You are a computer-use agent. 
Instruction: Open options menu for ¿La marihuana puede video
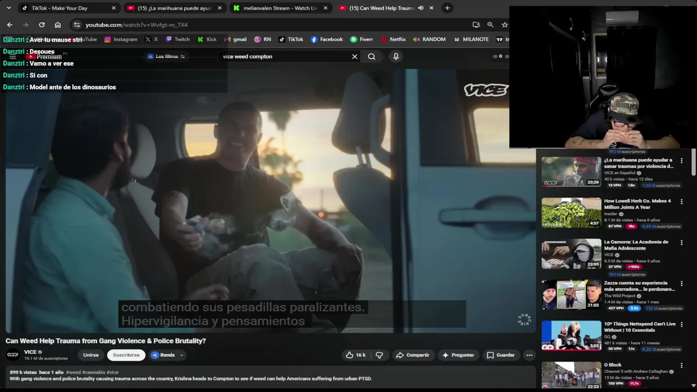pyautogui.click(x=681, y=161)
